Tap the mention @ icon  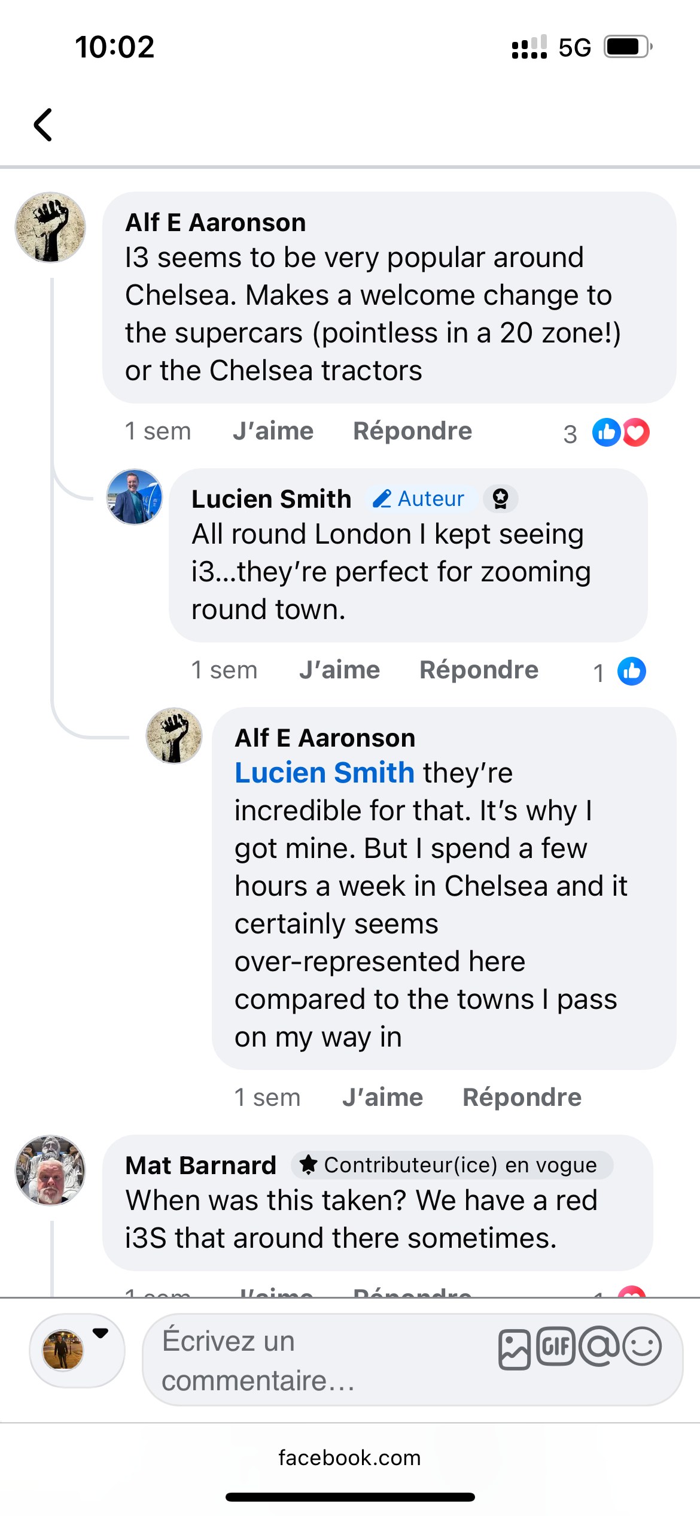[599, 1347]
